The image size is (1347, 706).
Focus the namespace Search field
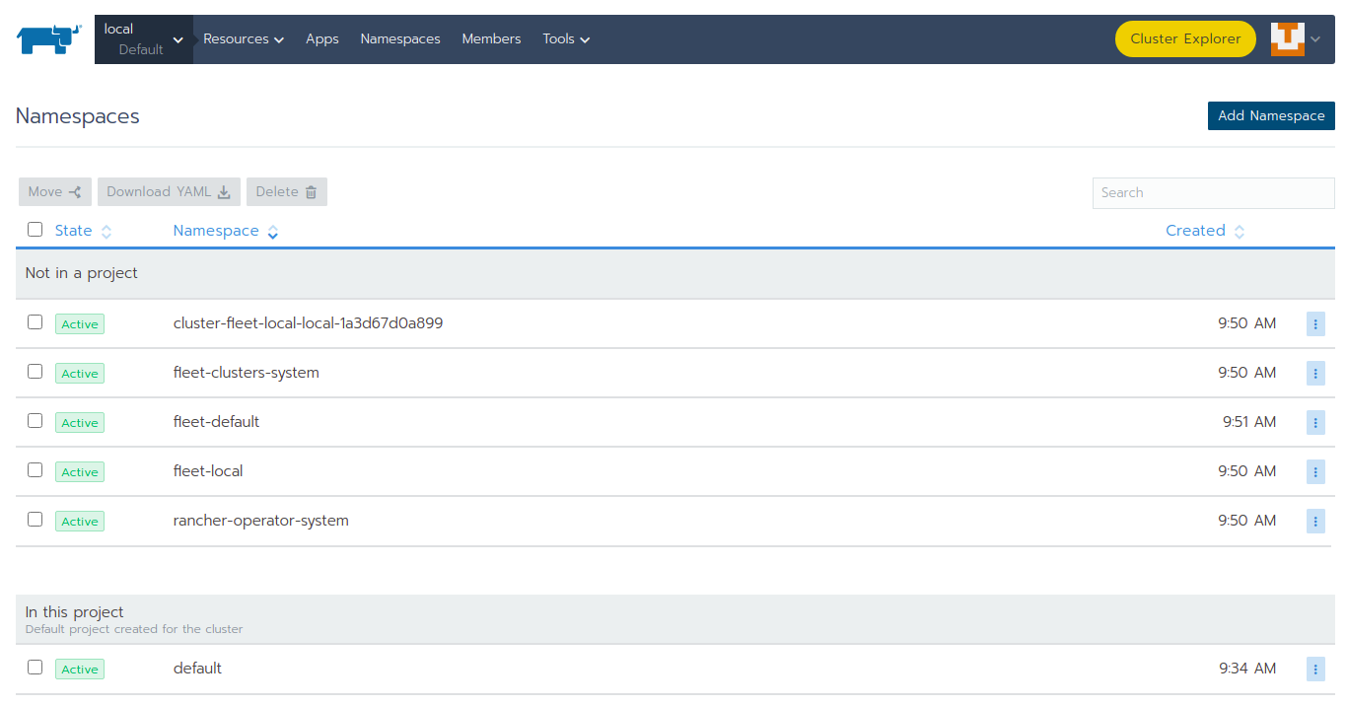click(x=1213, y=193)
